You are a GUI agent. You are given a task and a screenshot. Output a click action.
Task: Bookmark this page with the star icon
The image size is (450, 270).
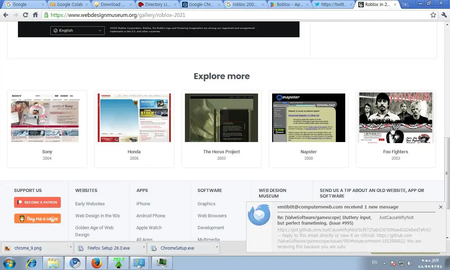click(433, 15)
